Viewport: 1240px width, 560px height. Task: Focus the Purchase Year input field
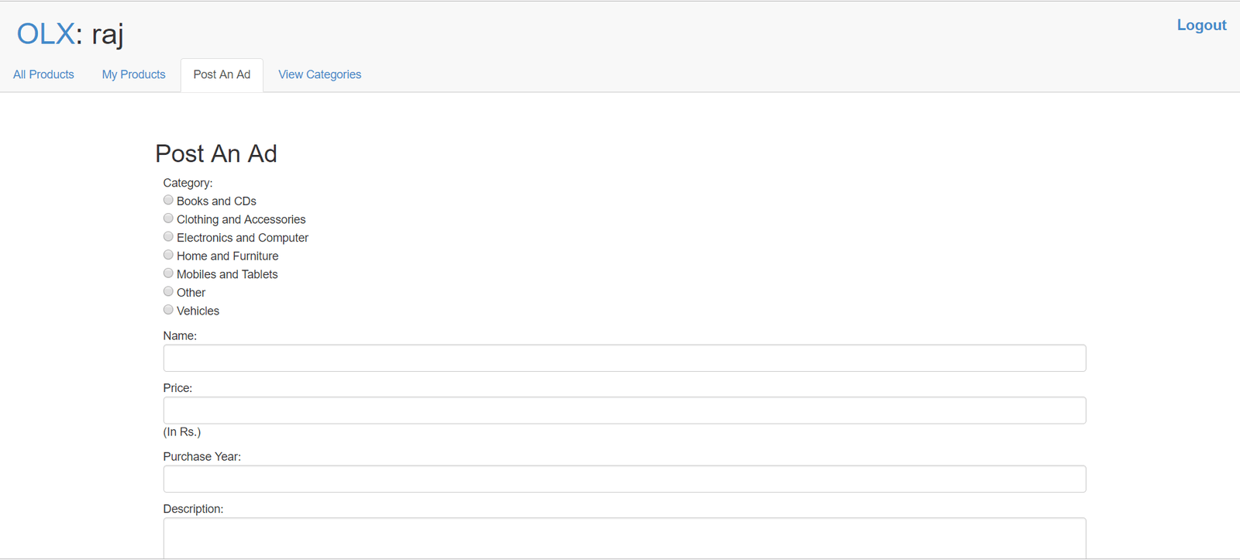[x=624, y=479]
